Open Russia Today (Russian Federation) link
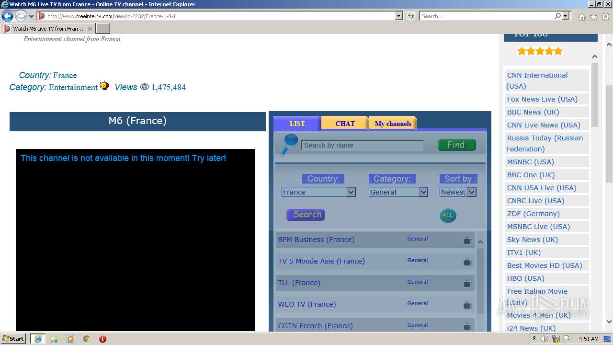 [x=545, y=143]
